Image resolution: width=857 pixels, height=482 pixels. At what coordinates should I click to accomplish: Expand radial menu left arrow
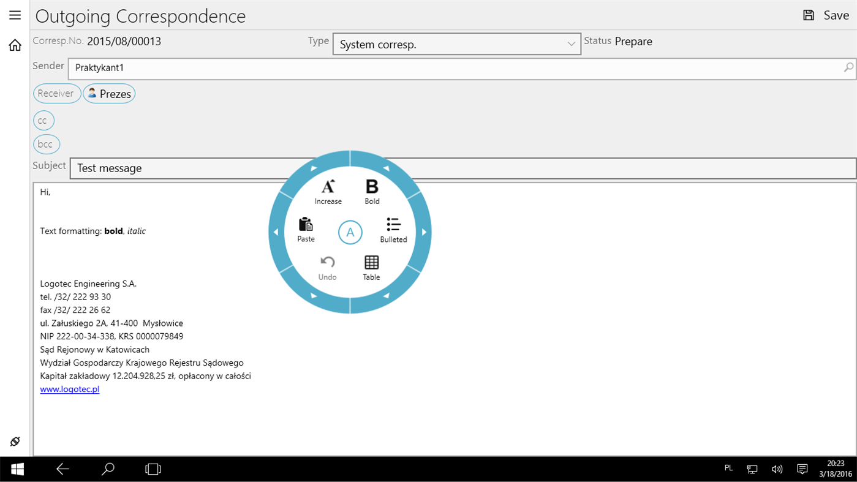point(276,232)
